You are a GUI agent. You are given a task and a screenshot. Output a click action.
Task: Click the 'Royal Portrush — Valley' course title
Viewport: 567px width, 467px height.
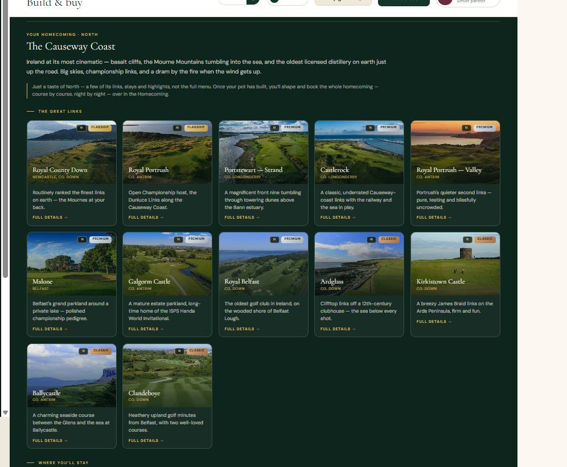point(449,170)
